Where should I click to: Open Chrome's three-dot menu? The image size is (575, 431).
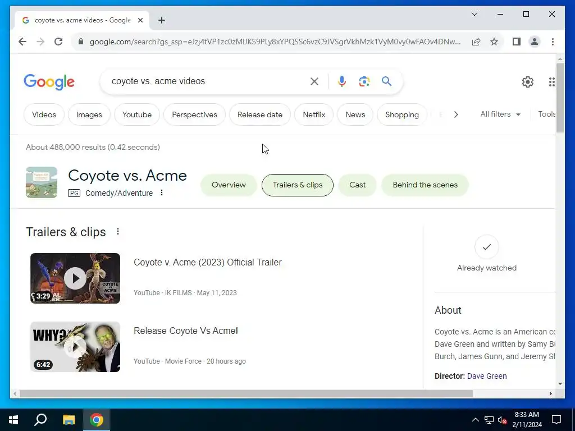[x=553, y=42]
